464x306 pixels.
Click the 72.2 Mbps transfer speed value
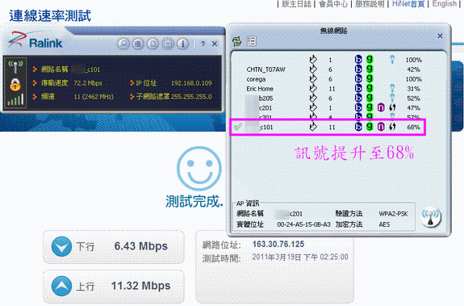coord(88,83)
